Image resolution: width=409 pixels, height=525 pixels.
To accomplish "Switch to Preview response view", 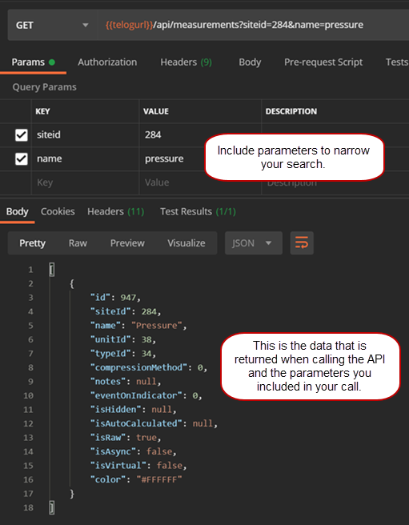I will [127, 243].
